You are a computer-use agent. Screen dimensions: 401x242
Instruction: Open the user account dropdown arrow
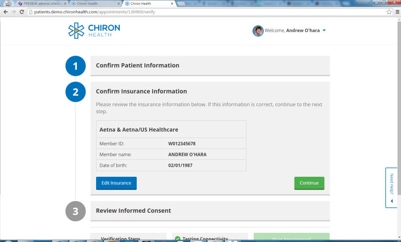coord(324,31)
